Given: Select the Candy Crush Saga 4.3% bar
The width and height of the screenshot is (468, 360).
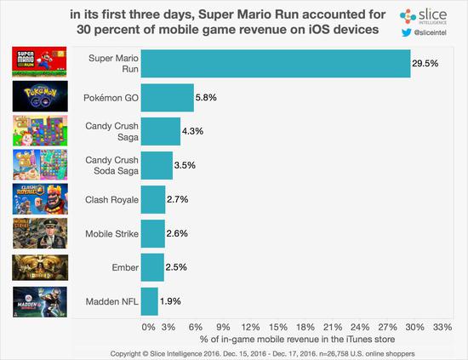Looking at the screenshot, I should pyautogui.click(x=161, y=131).
